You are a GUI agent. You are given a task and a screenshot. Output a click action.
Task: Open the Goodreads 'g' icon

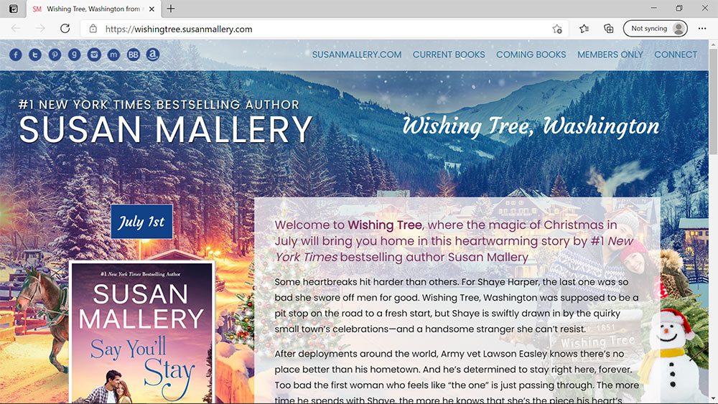click(x=74, y=55)
